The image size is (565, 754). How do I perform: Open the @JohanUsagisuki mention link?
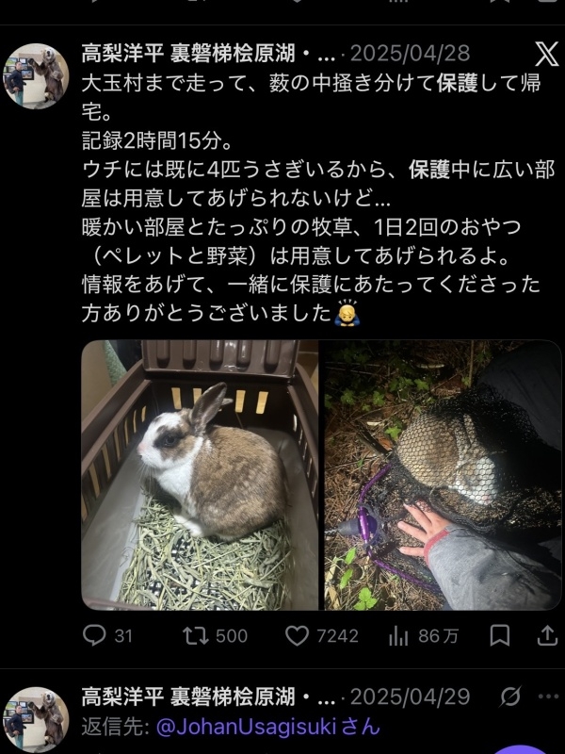click(x=268, y=727)
